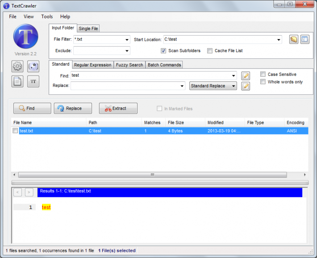Screen dimensions: 317x258
Task: Click the TextCrawler title bar icon
Action: pyautogui.click(x=6, y=6)
